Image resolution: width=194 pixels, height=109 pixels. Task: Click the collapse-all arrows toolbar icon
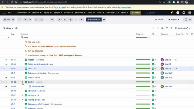[25, 19]
